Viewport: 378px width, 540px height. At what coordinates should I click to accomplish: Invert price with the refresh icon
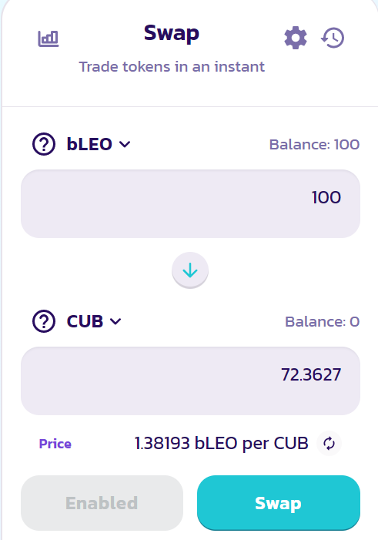point(329,443)
